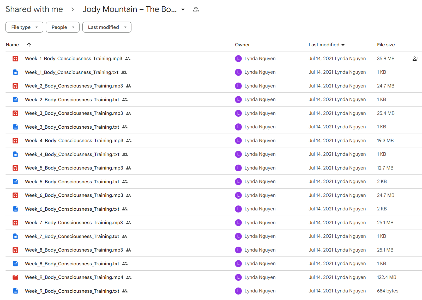Click the Owner column header
The height and width of the screenshot is (300, 422).
(x=242, y=45)
